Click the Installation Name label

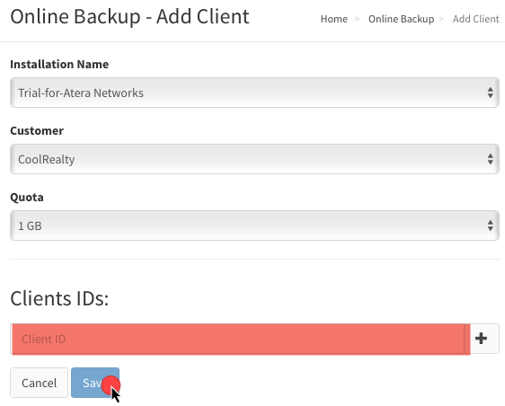(59, 64)
